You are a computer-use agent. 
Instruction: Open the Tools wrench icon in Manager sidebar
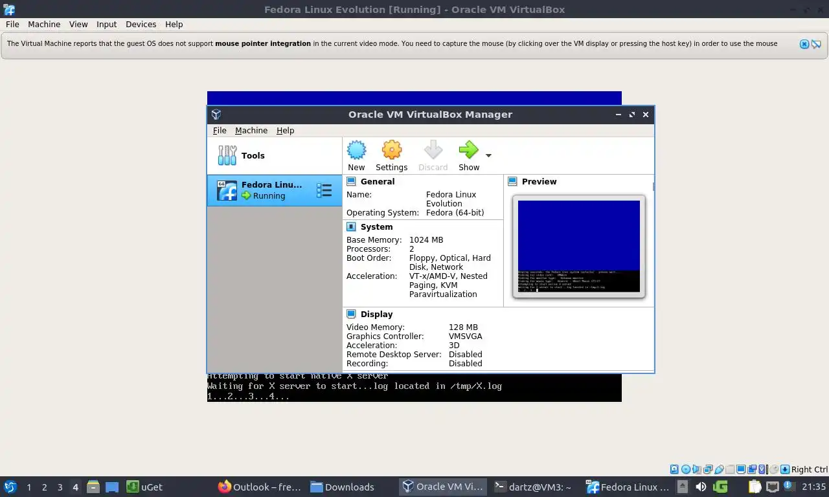coord(227,155)
